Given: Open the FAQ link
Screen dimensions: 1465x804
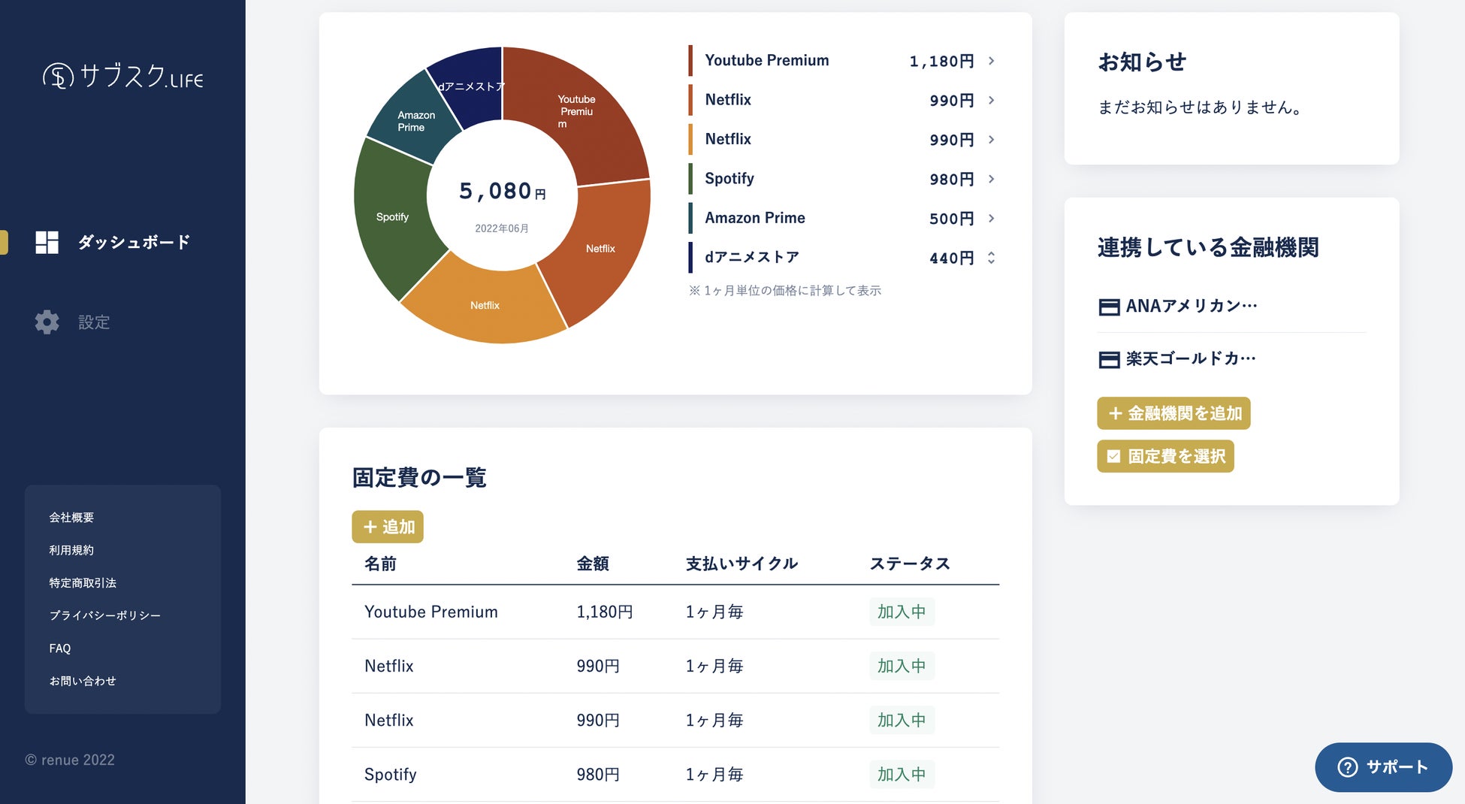Looking at the screenshot, I should [60, 648].
